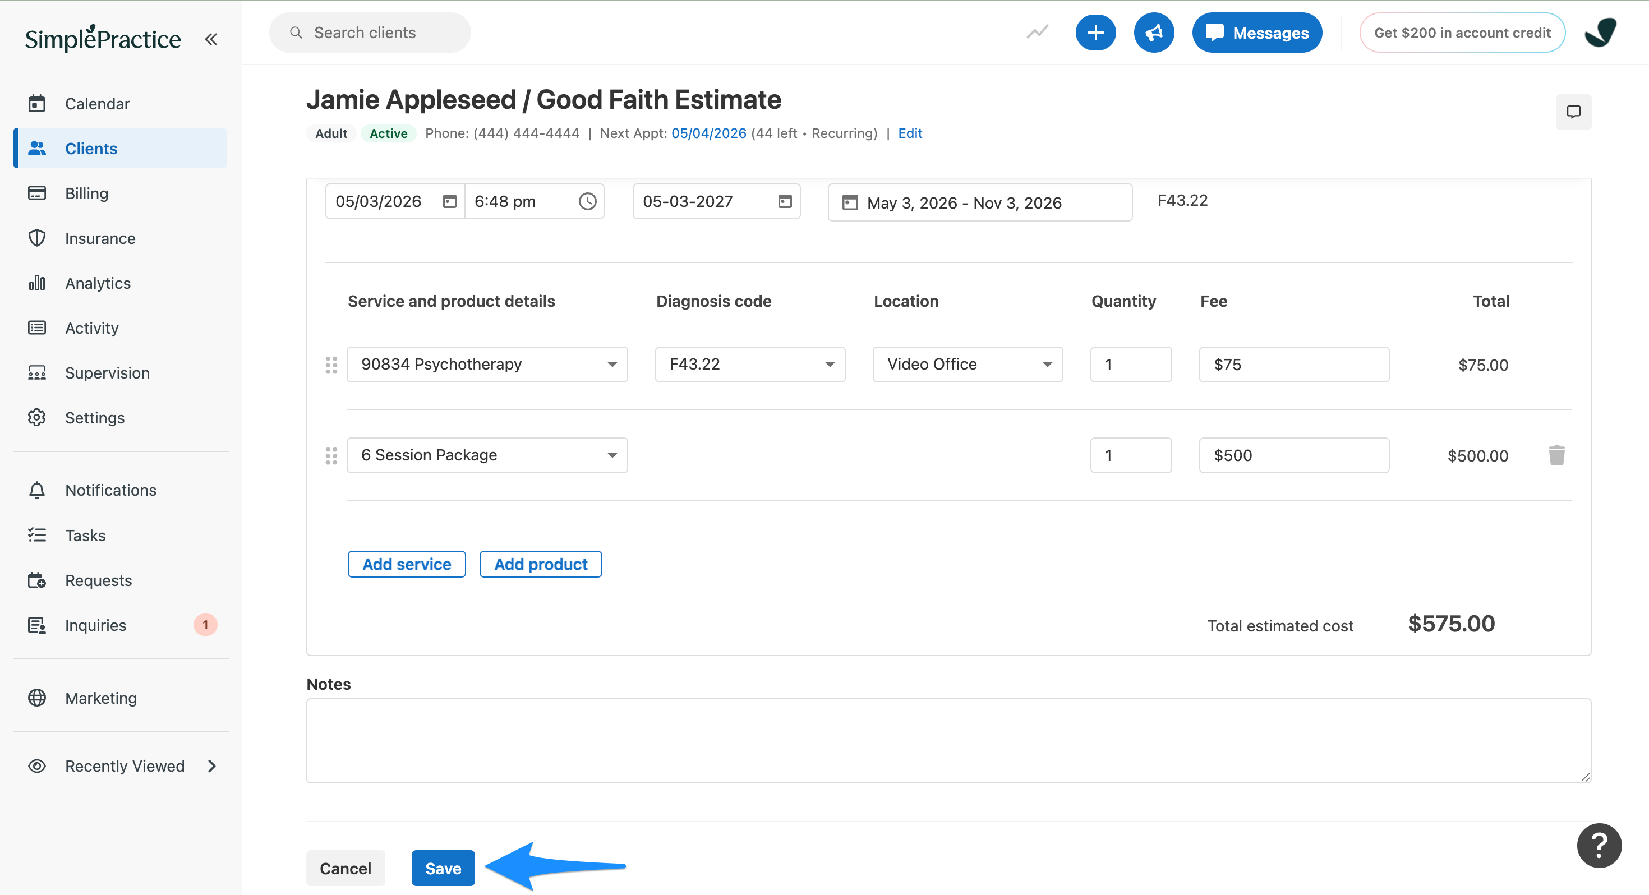Click the 6:48 pm time field

(534, 202)
